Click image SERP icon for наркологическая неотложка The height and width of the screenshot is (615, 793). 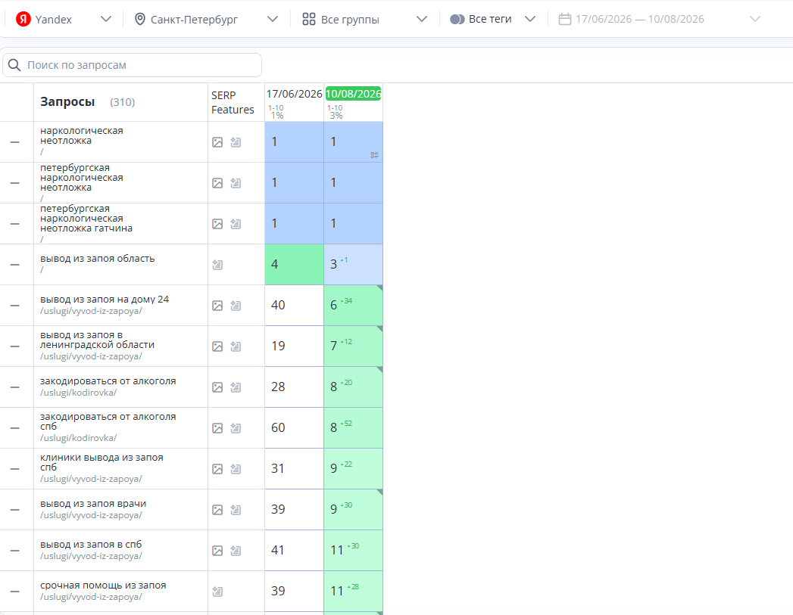coord(217,142)
